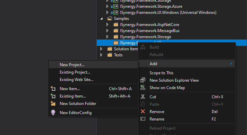
Task: Click the Ctrl+X shortcut text
Action: click(217, 97)
